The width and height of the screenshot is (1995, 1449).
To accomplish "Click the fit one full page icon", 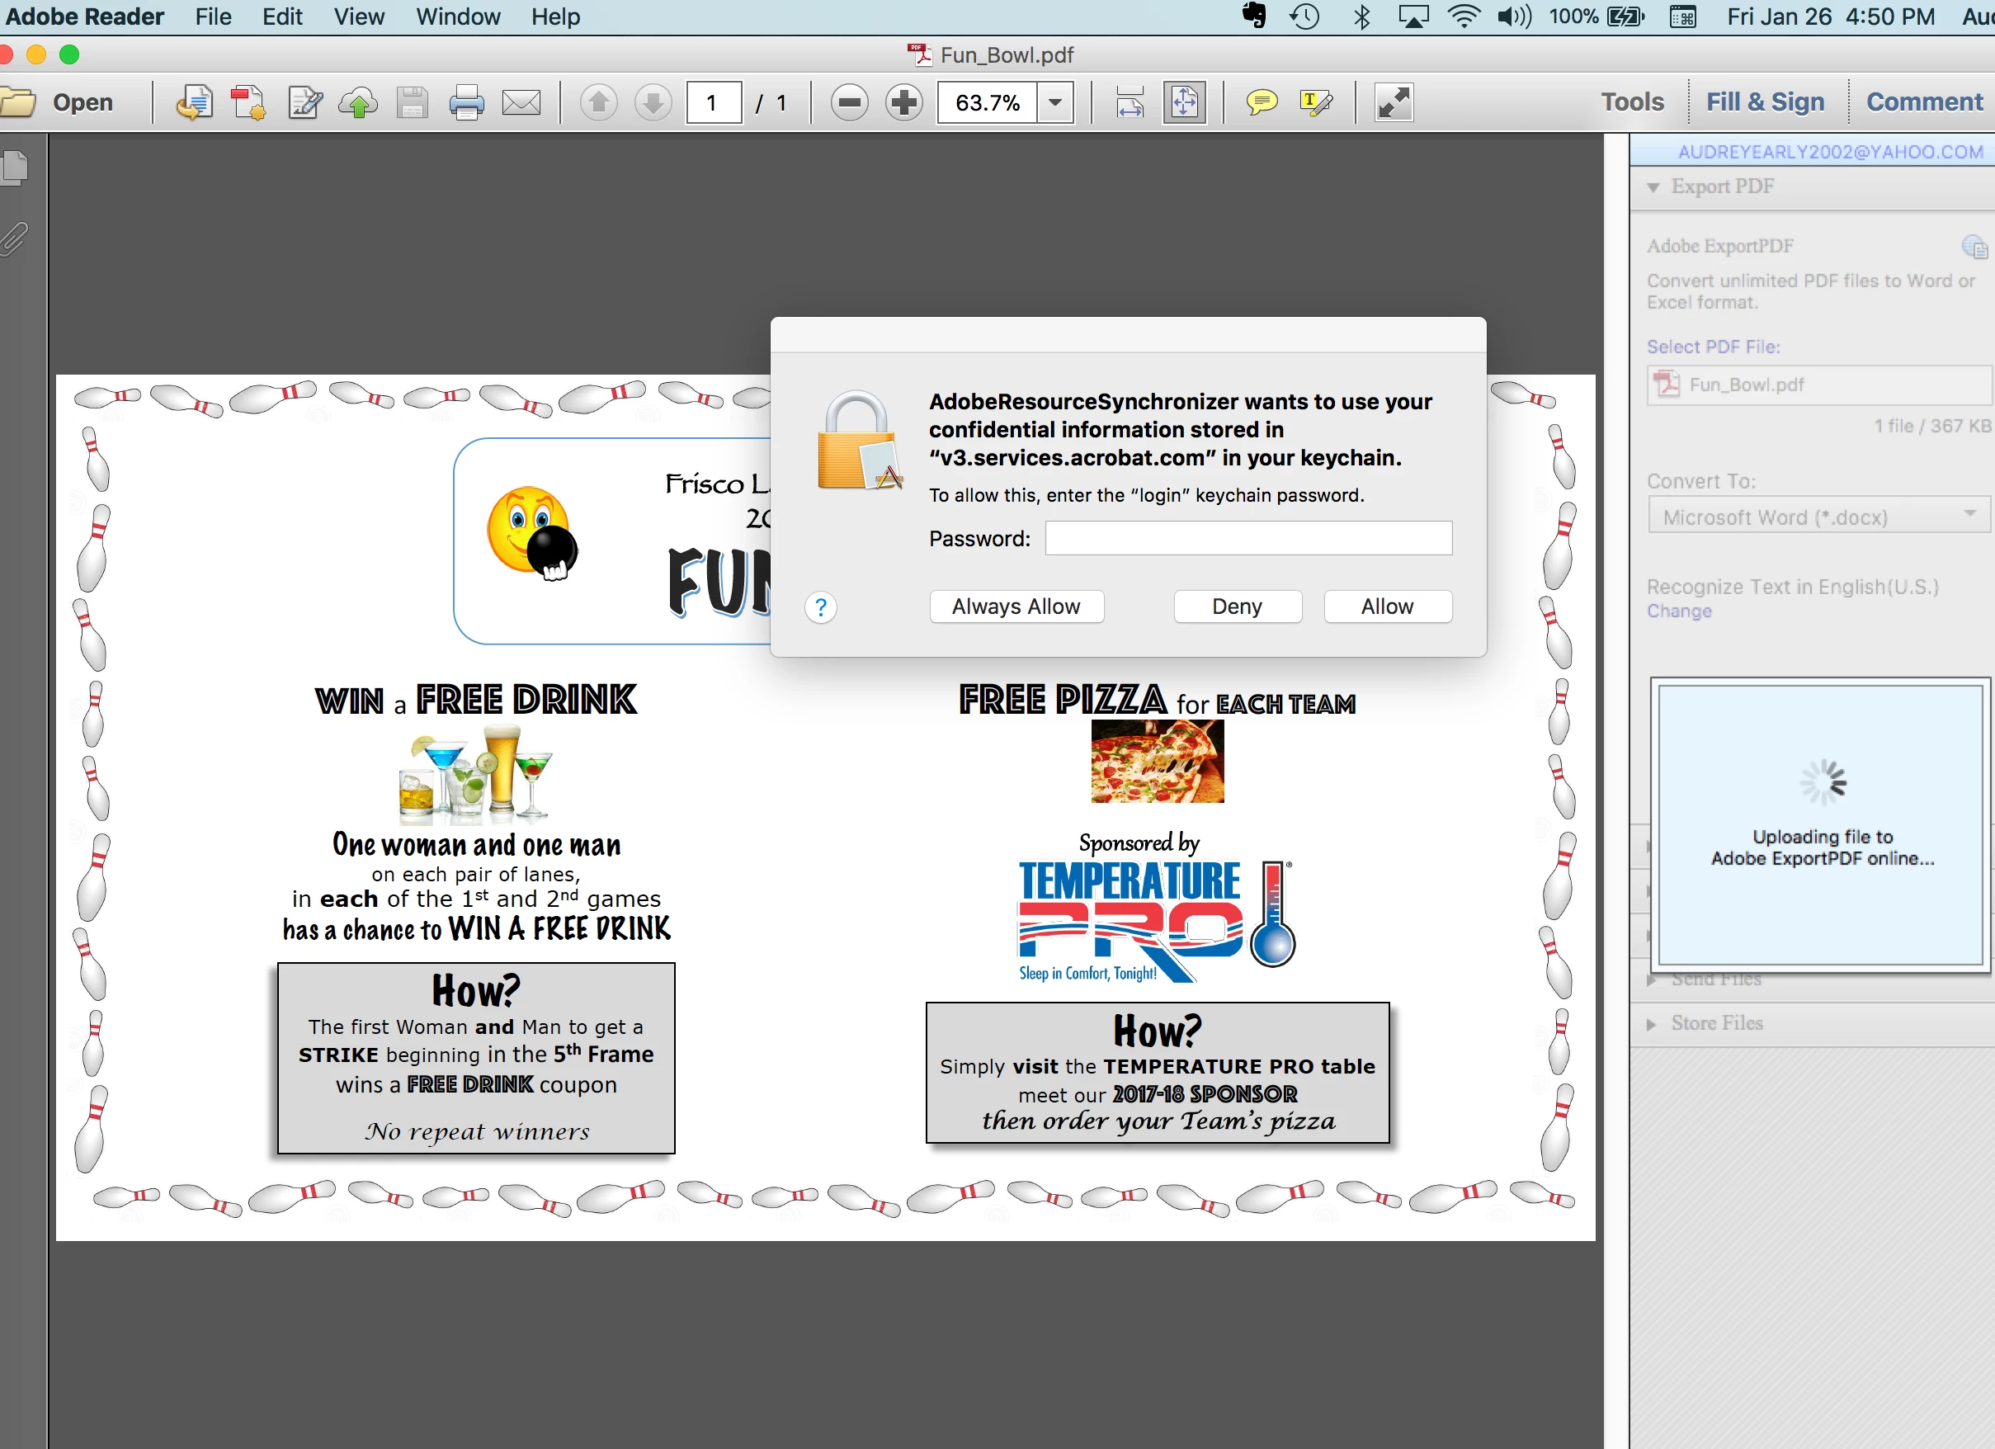I will (x=1184, y=103).
